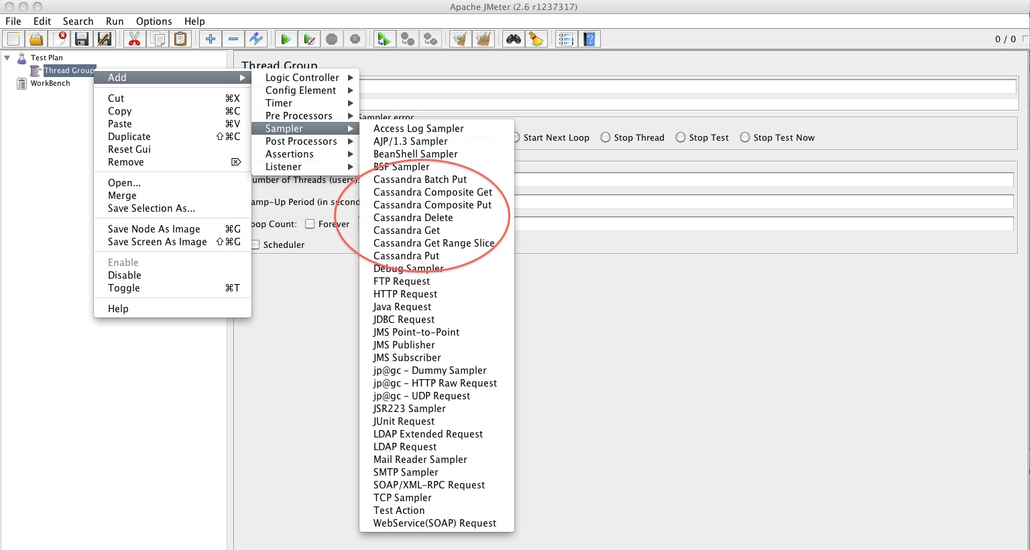The height and width of the screenshot is (550, 1030).
Task: Select WorkBench in the tree
Action: point(50,83)
